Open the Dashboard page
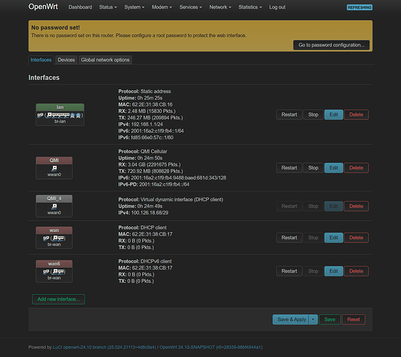 (81, 7)
